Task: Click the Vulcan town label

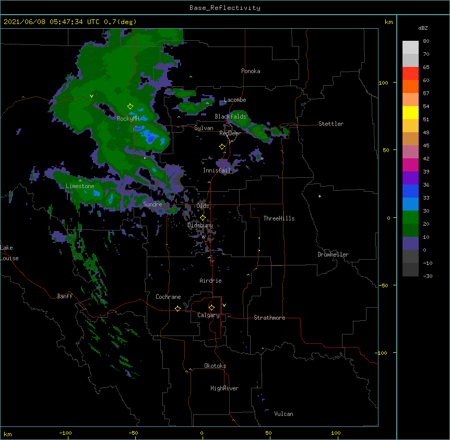Action: pyautogui.click(x=283, y=414)
